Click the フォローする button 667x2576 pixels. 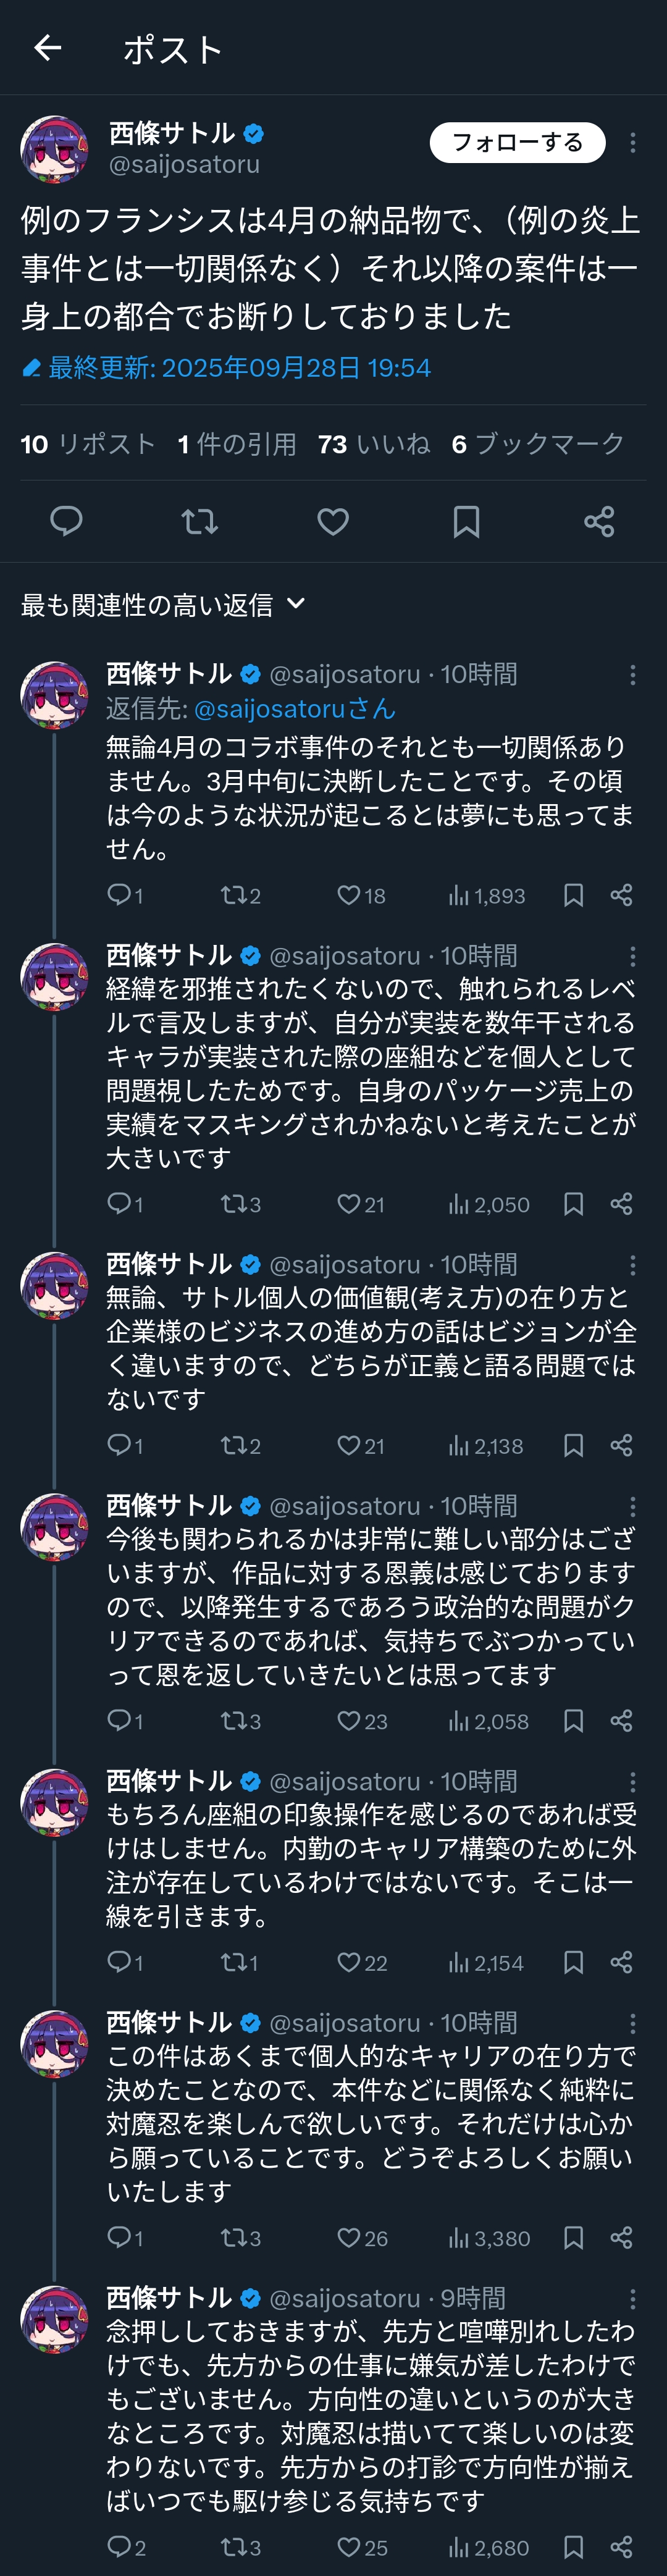click(x=517, y=142)
